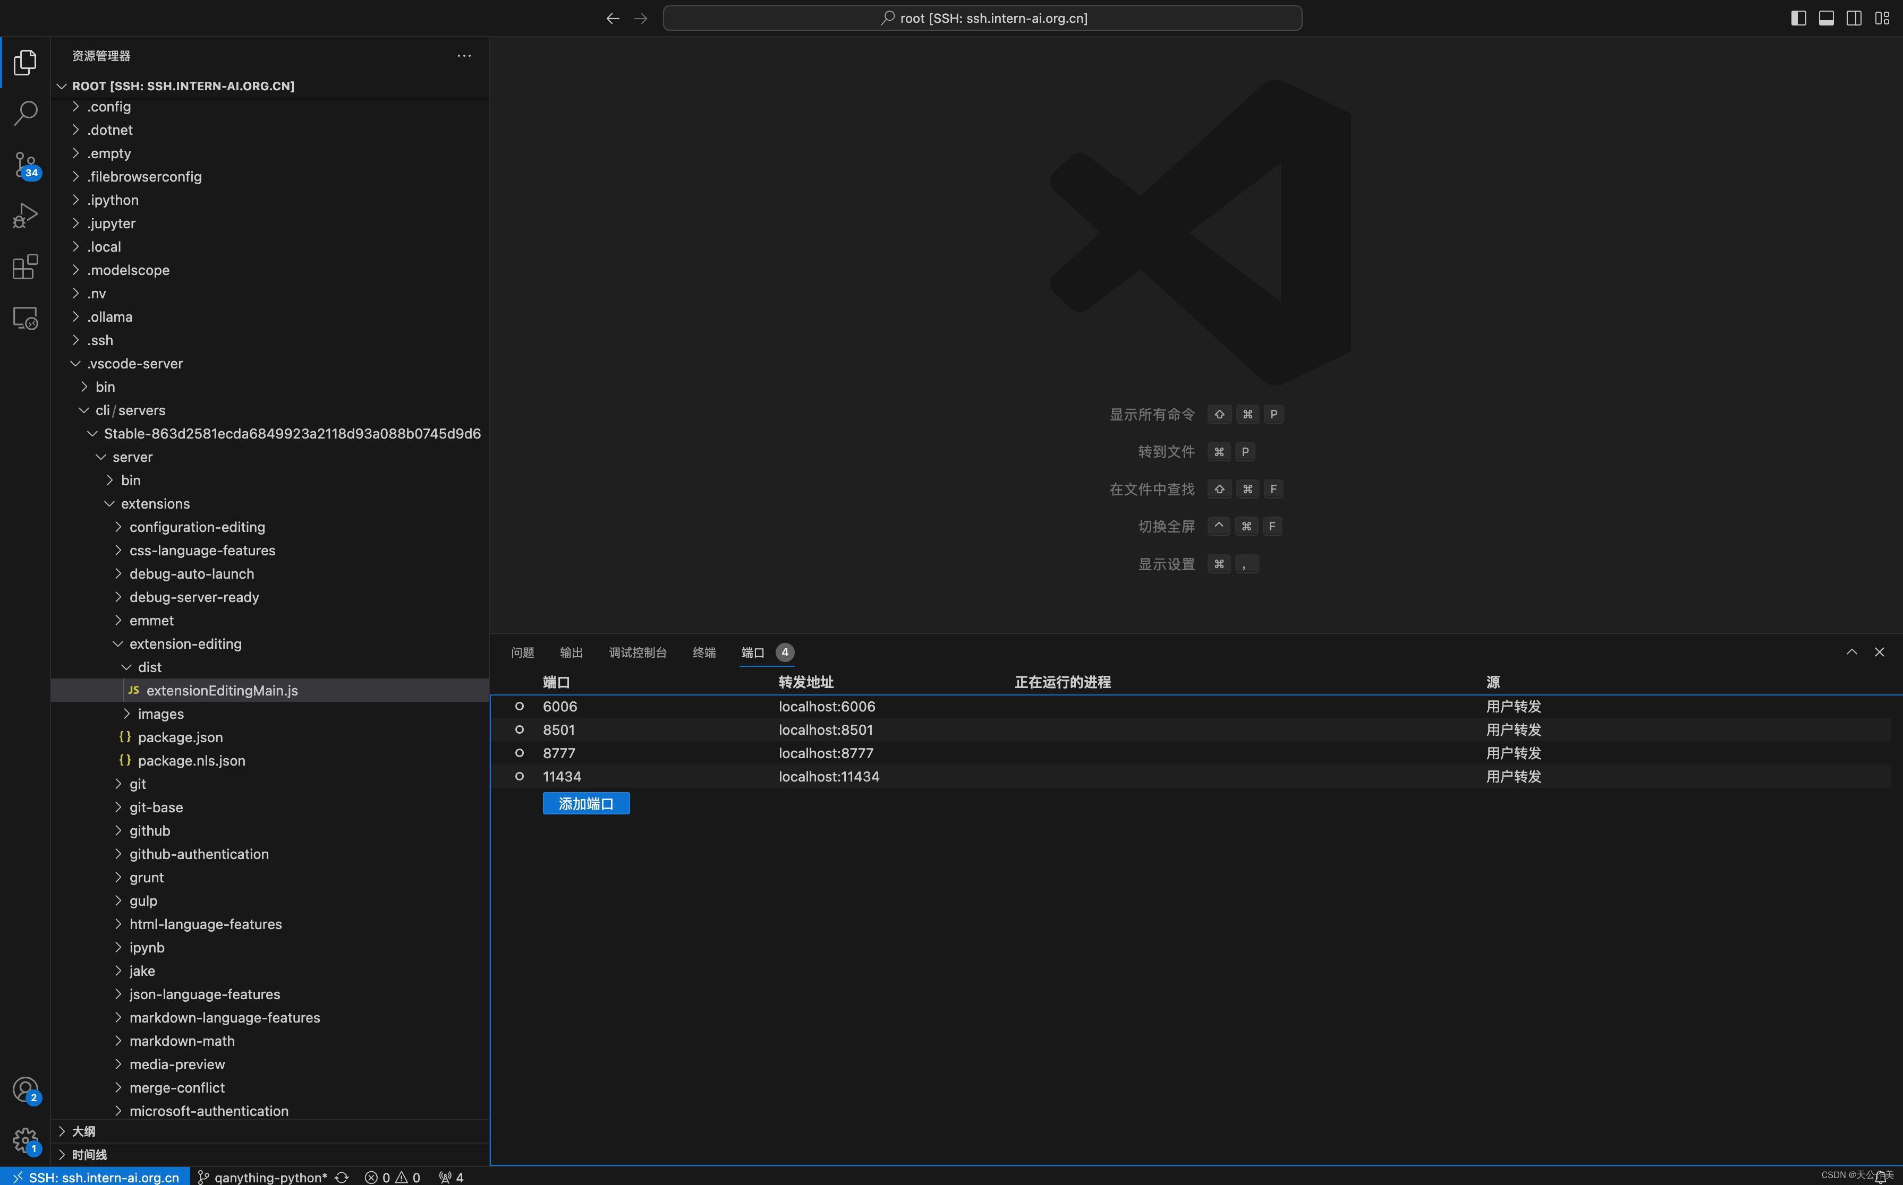Collapse the .vscode-server folder
Viewport: 1903px width, 1185px height.
tap(270, 364)
